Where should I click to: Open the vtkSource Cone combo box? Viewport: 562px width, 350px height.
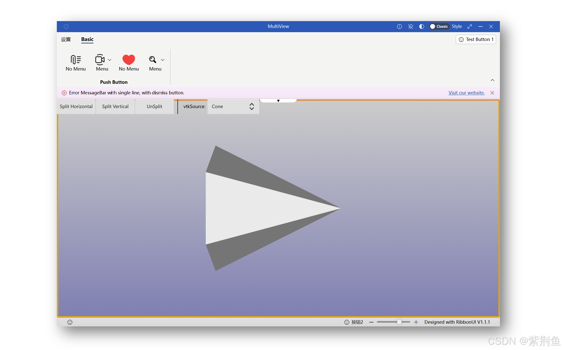pyautogui.click(x=233, y=106)
